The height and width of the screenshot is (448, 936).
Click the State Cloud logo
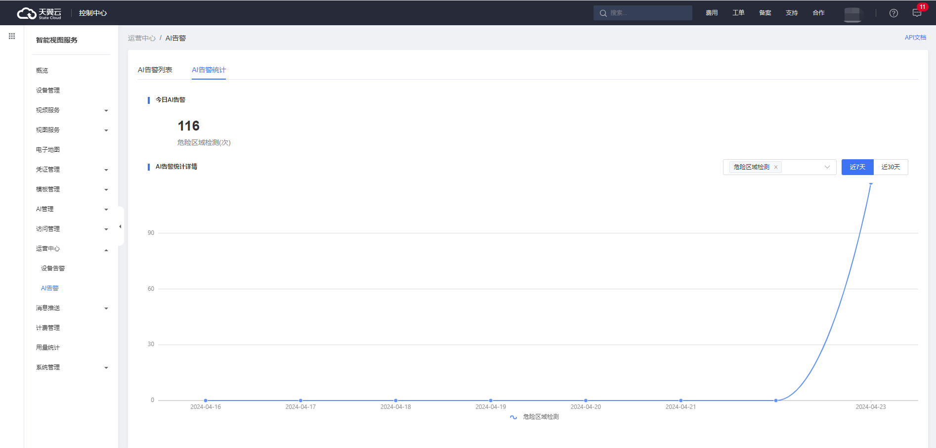pos(40,13)
